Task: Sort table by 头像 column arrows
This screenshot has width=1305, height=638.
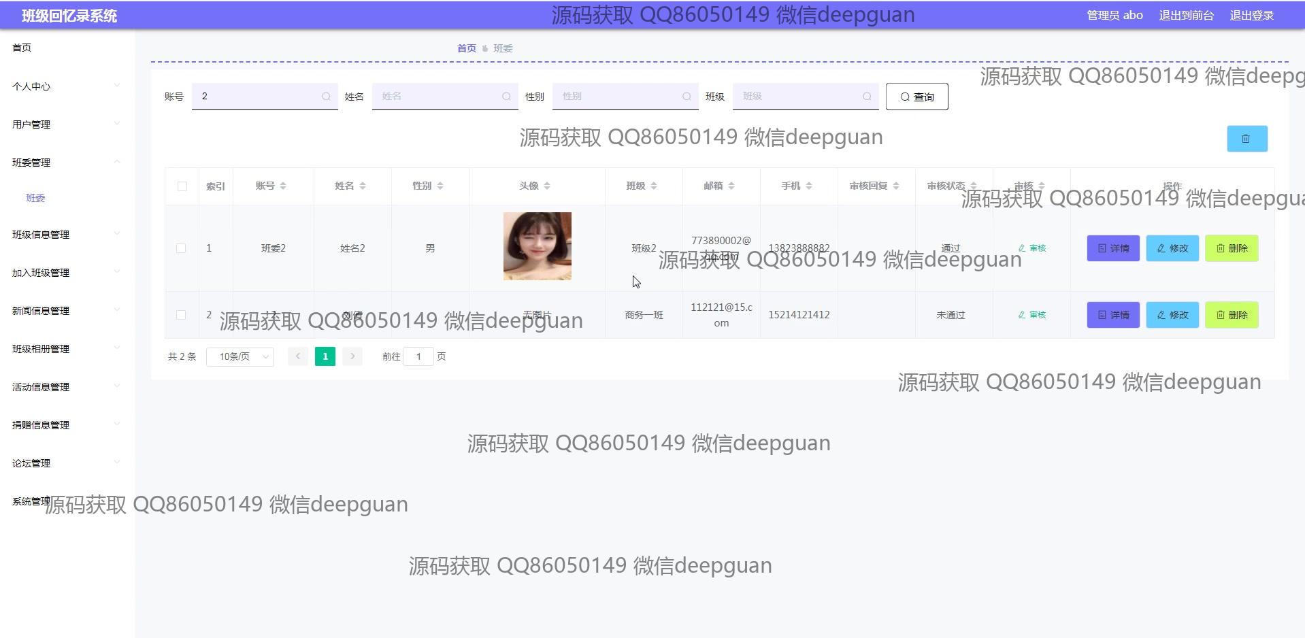Action: tap(547, 186)
